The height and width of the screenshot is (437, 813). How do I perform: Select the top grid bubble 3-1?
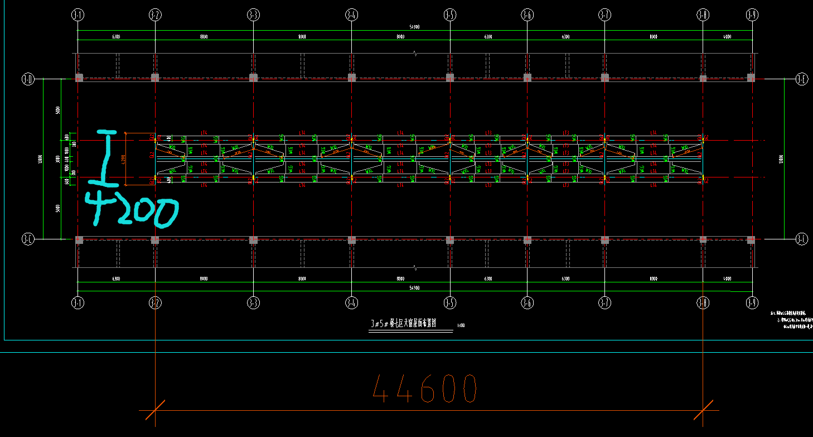(78, 15)
